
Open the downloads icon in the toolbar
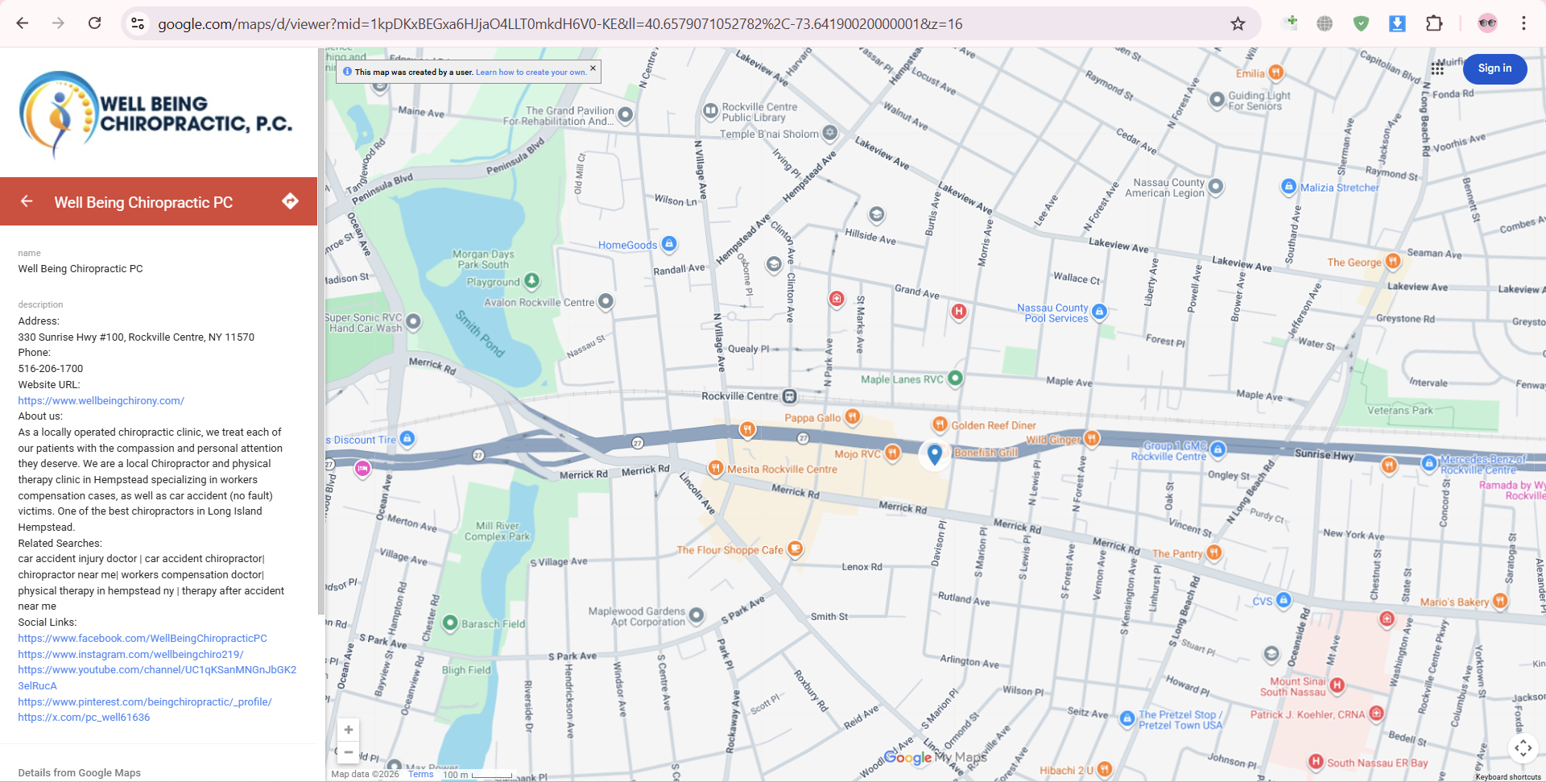click(1397, 23)
